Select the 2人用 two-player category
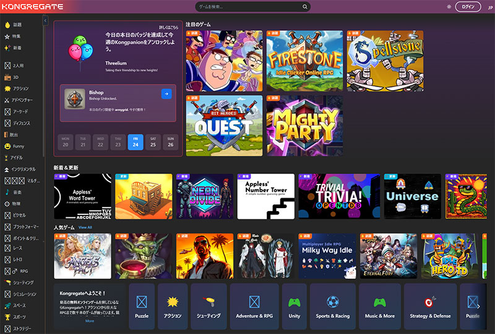The image size is (495, 334). tap(14, 65)
